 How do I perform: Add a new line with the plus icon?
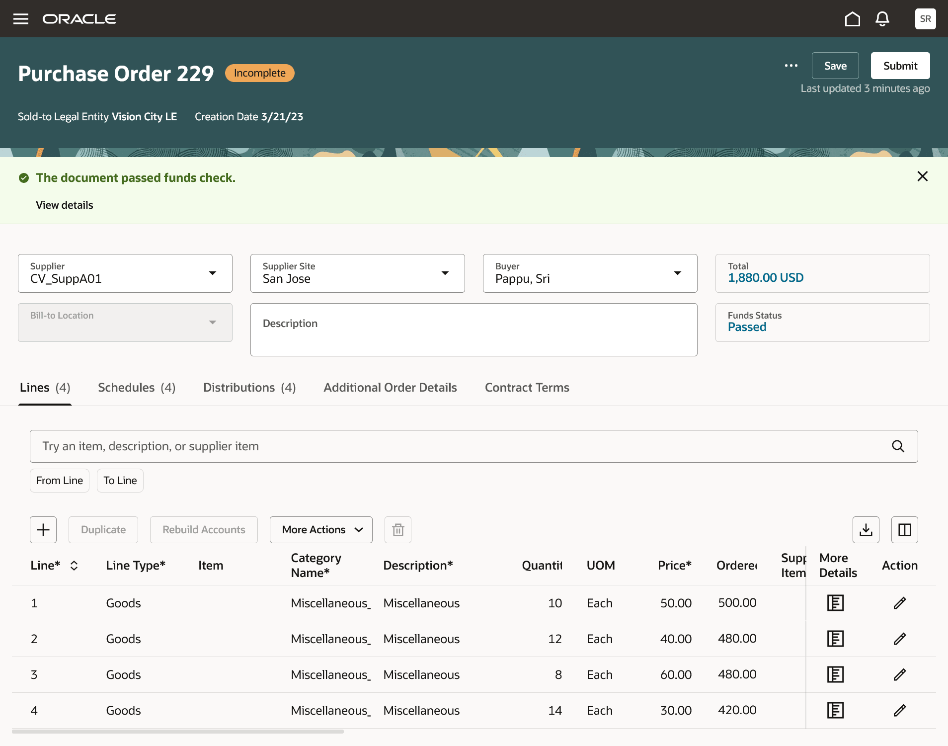coord(43,529)
